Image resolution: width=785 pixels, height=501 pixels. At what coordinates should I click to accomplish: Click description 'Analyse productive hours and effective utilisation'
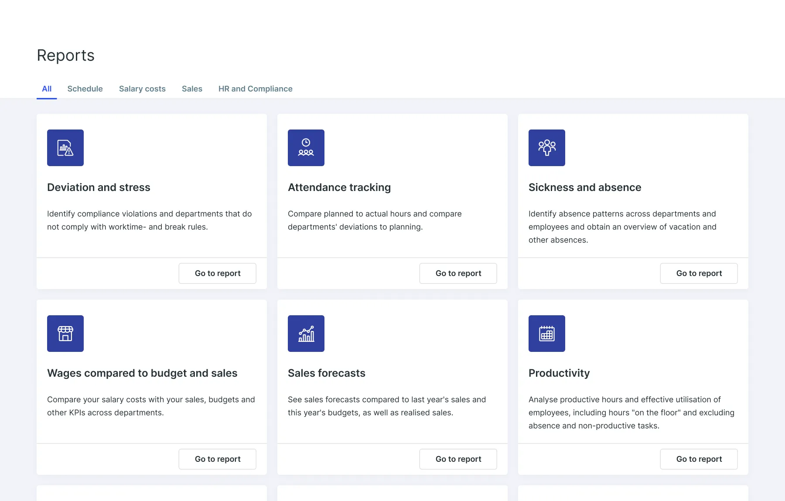pyautogui.click(x=631, y=412)
